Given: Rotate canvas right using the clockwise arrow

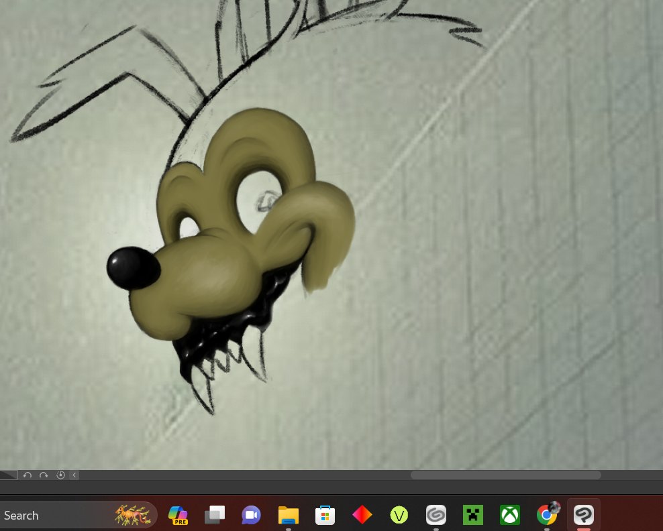Looking at the screenshot, I should tap(44, 475).
